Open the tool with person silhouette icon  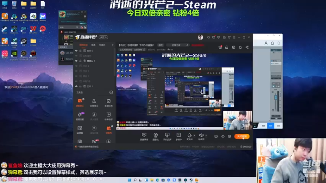click(94, 103)
